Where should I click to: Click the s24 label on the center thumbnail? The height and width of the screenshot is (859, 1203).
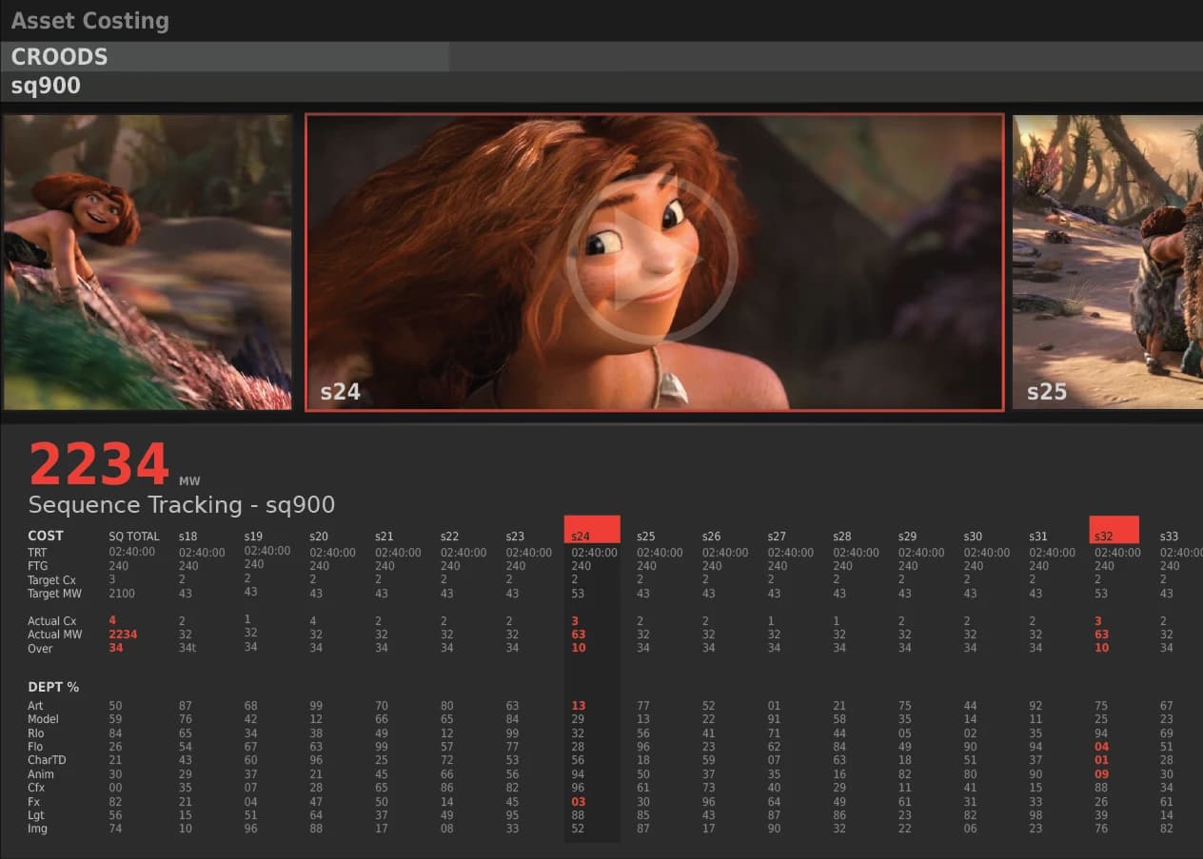coord(340,391)
